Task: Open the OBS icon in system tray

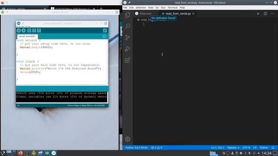Action: click(x=228, y=153)
